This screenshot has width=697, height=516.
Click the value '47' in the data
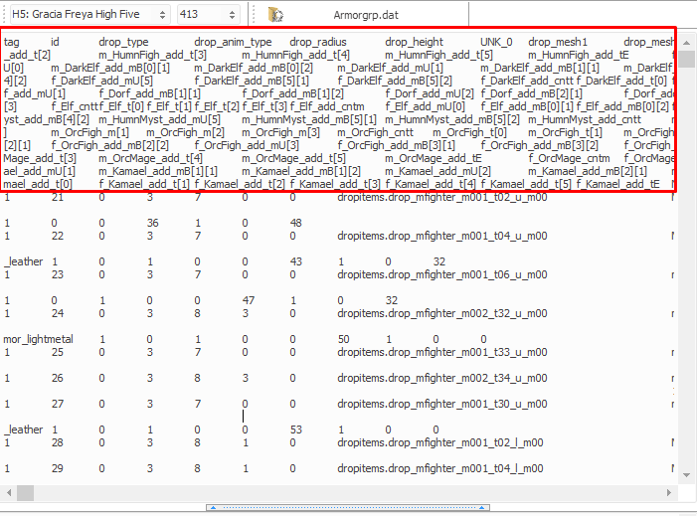point(248,300)
